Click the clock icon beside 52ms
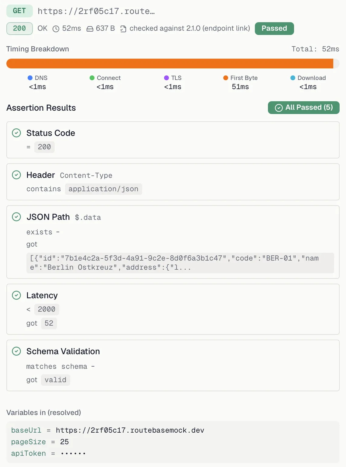This screenshot has height=467, width=346. pos(56,29)
